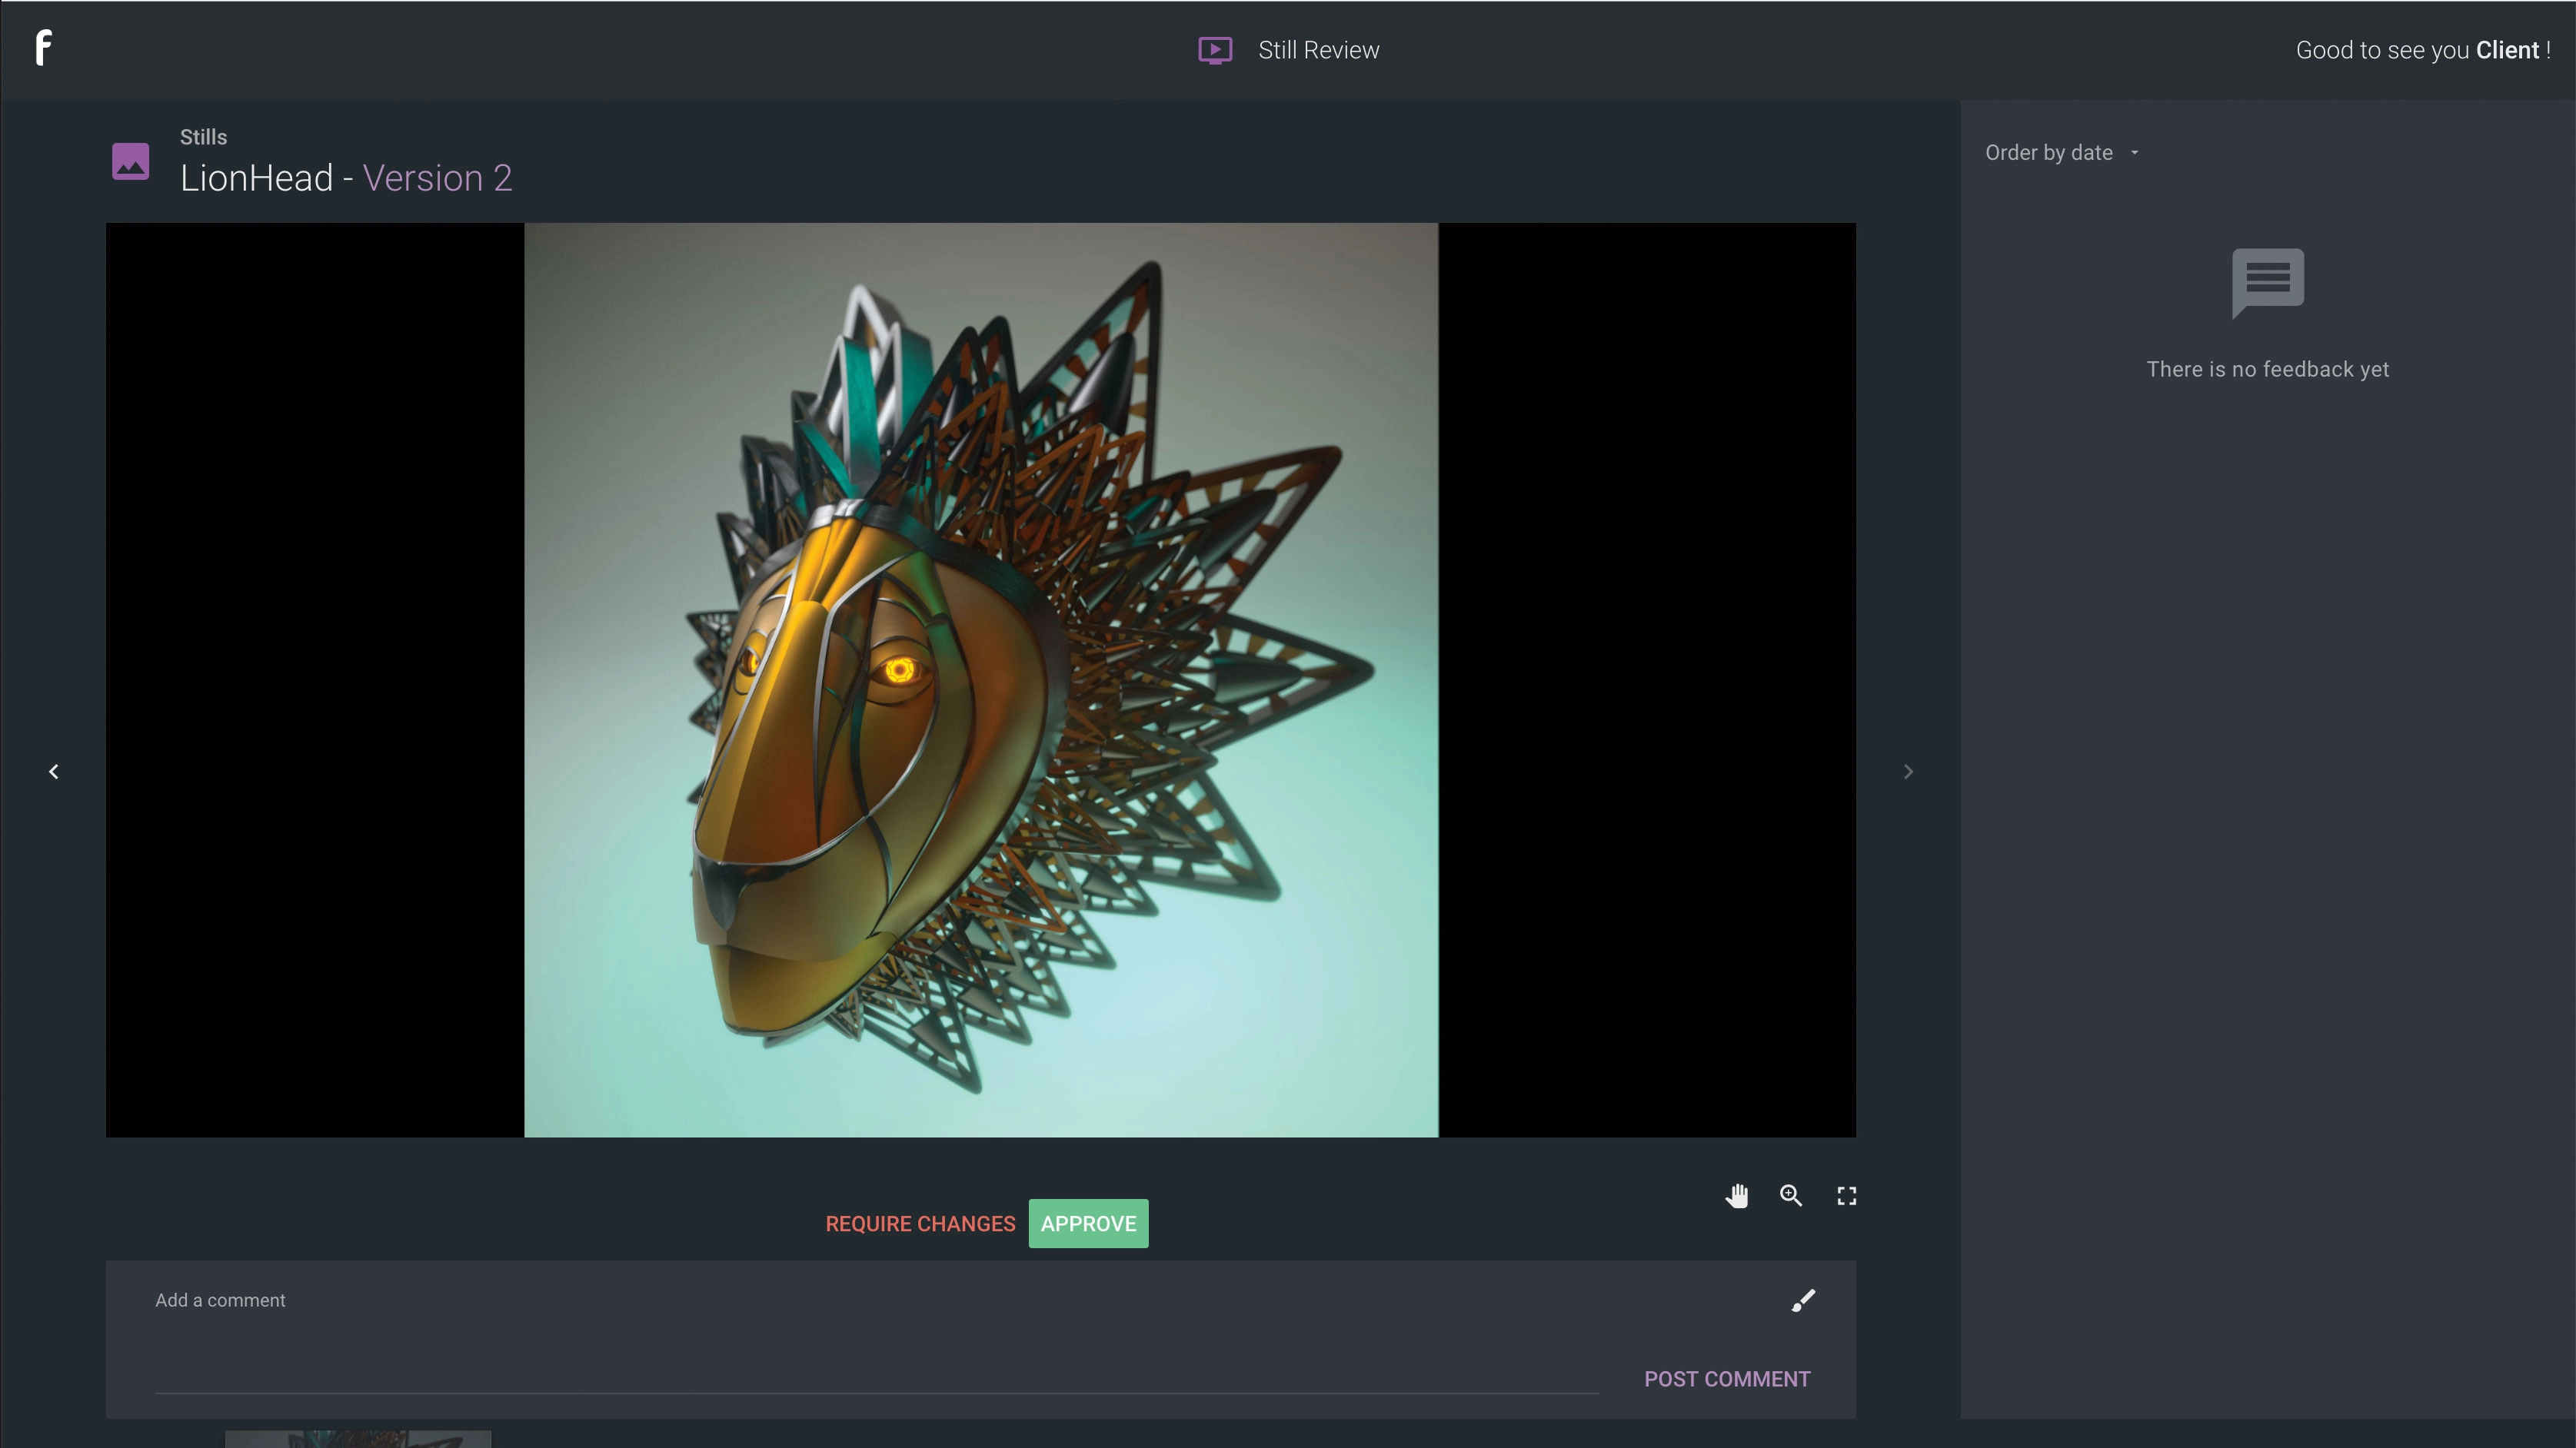Click the LionHead image preview

(980, 679)
